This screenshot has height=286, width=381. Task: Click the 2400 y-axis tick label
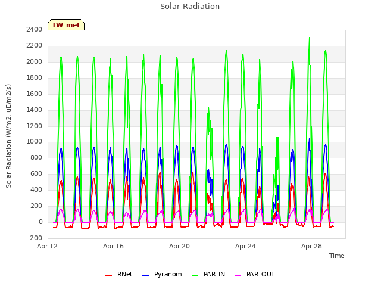coord(35,29)
